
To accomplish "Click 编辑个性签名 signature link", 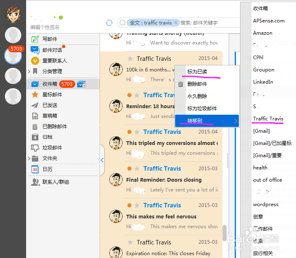I will [x=45, y=27].
